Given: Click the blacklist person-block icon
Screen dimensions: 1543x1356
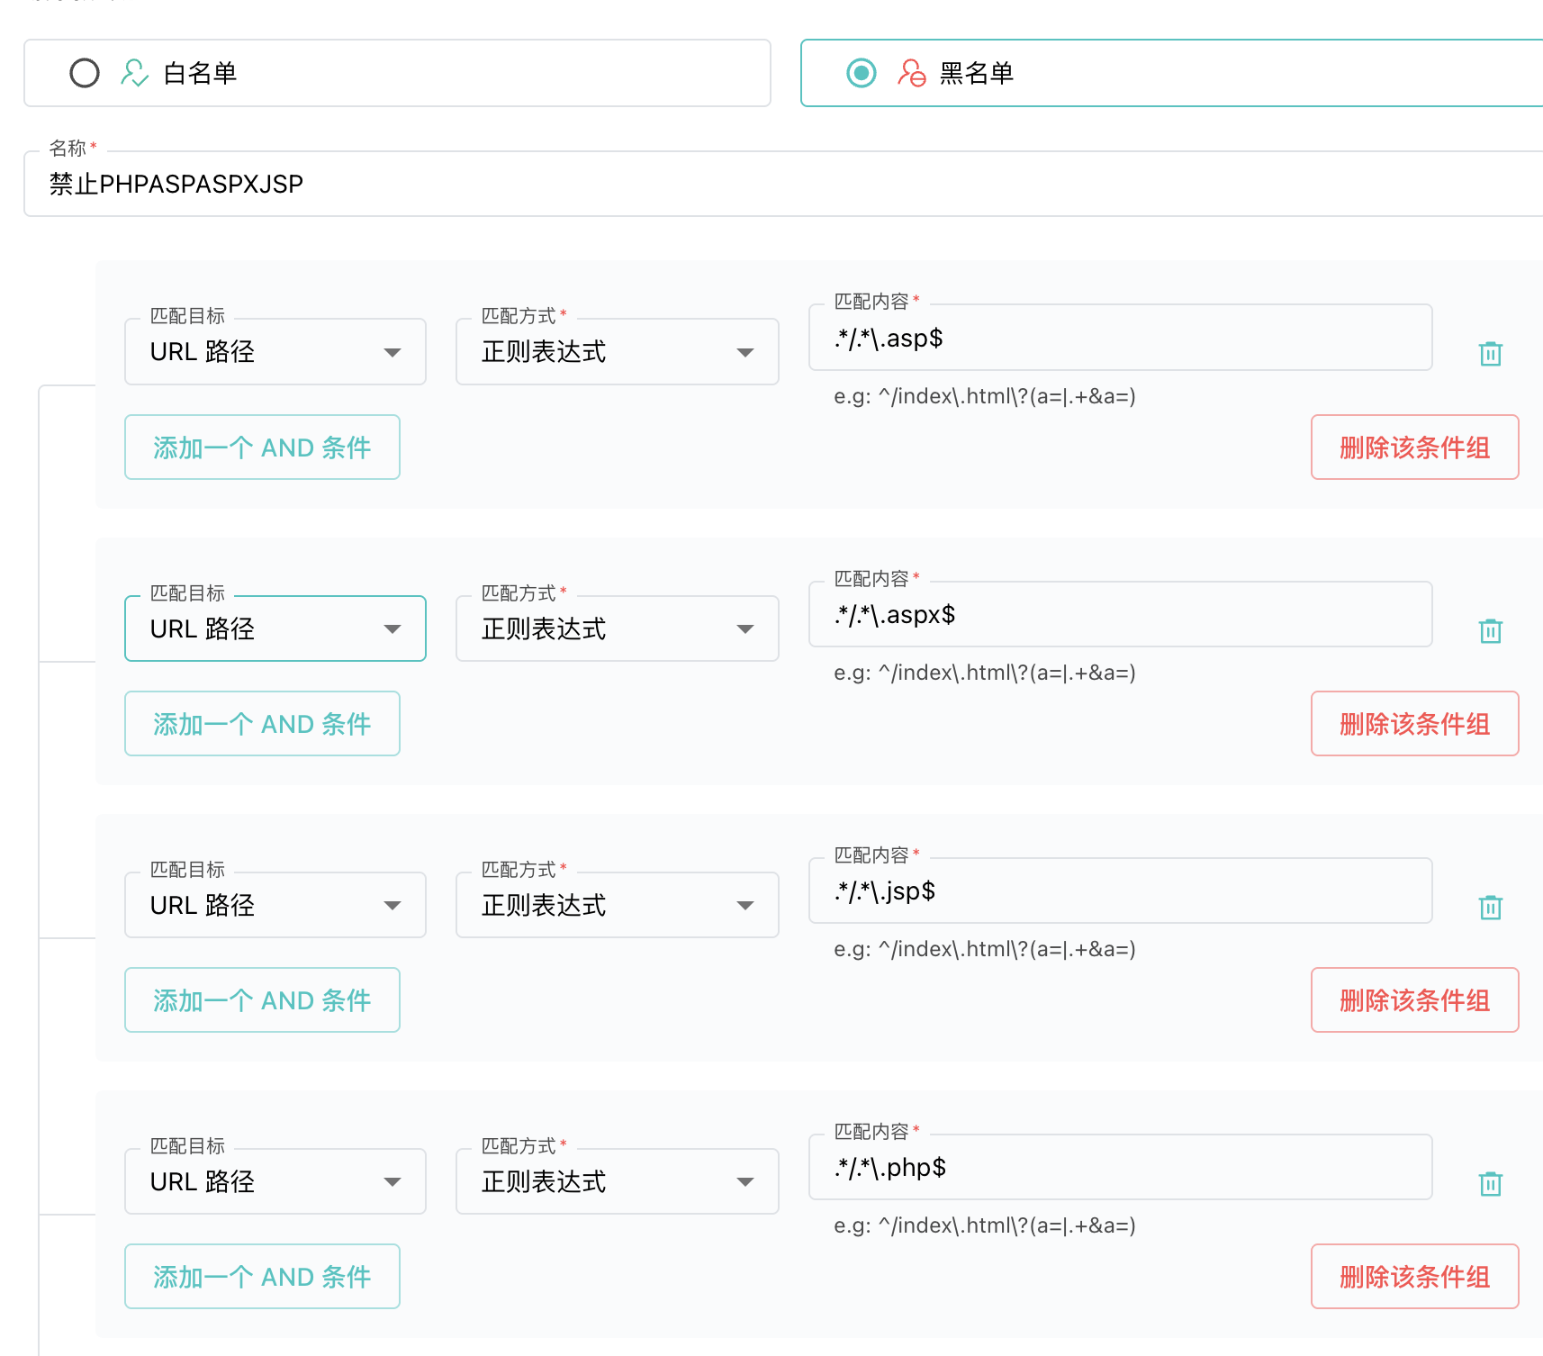Looking at the screenshot, I should click(911, 73).
